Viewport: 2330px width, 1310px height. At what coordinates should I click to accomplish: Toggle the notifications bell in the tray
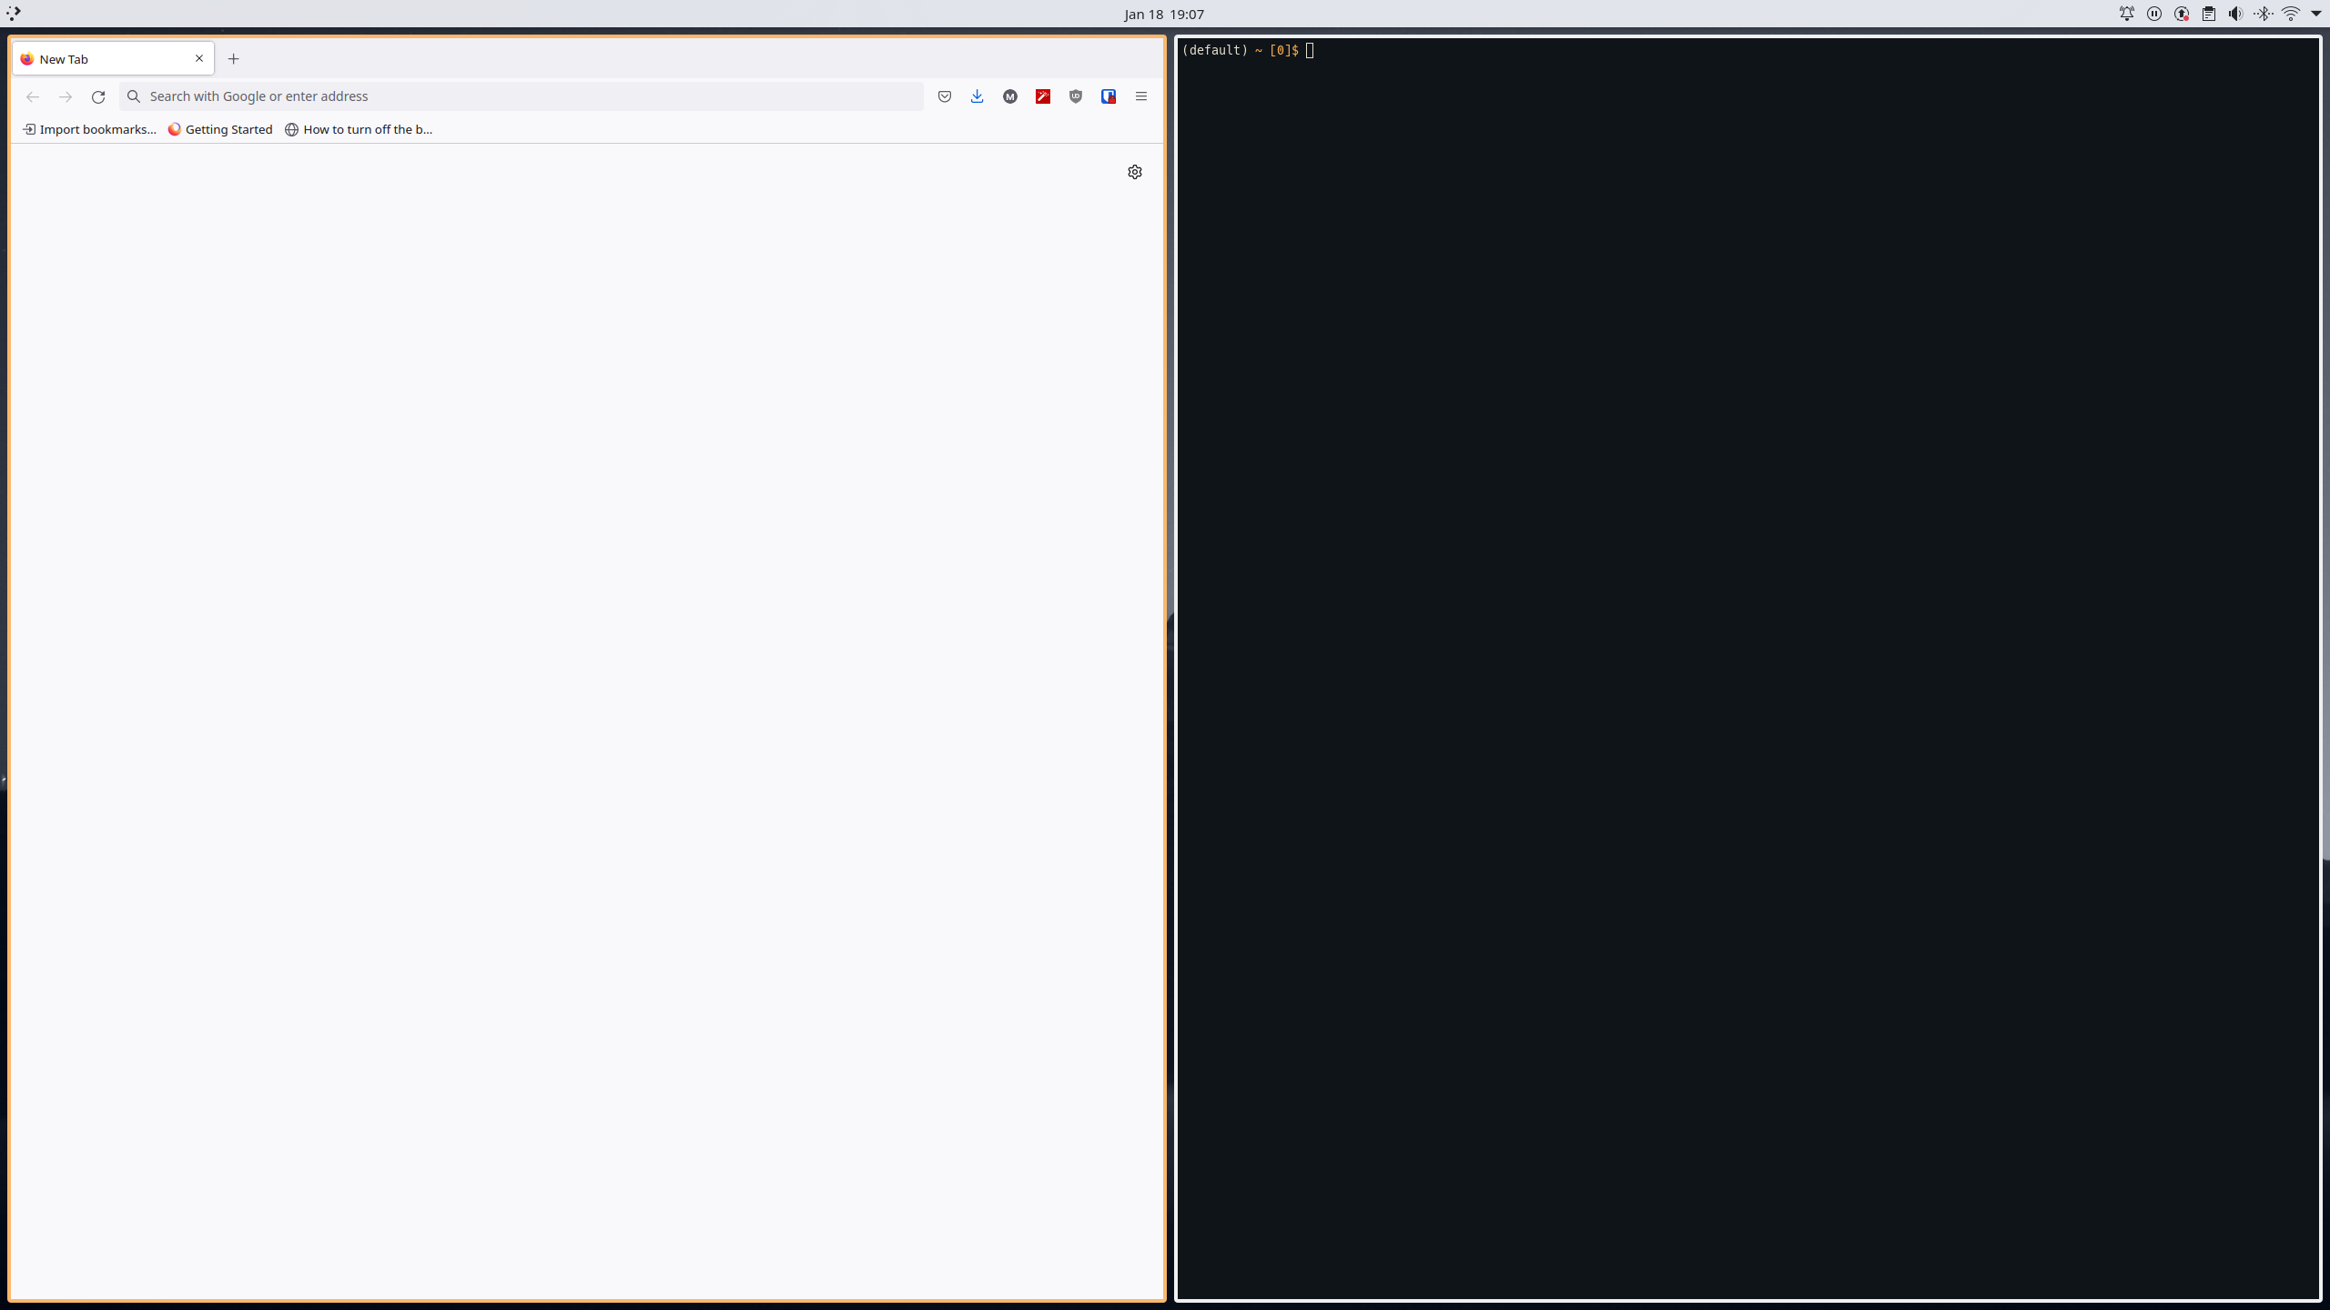[x=2127, y=14]
